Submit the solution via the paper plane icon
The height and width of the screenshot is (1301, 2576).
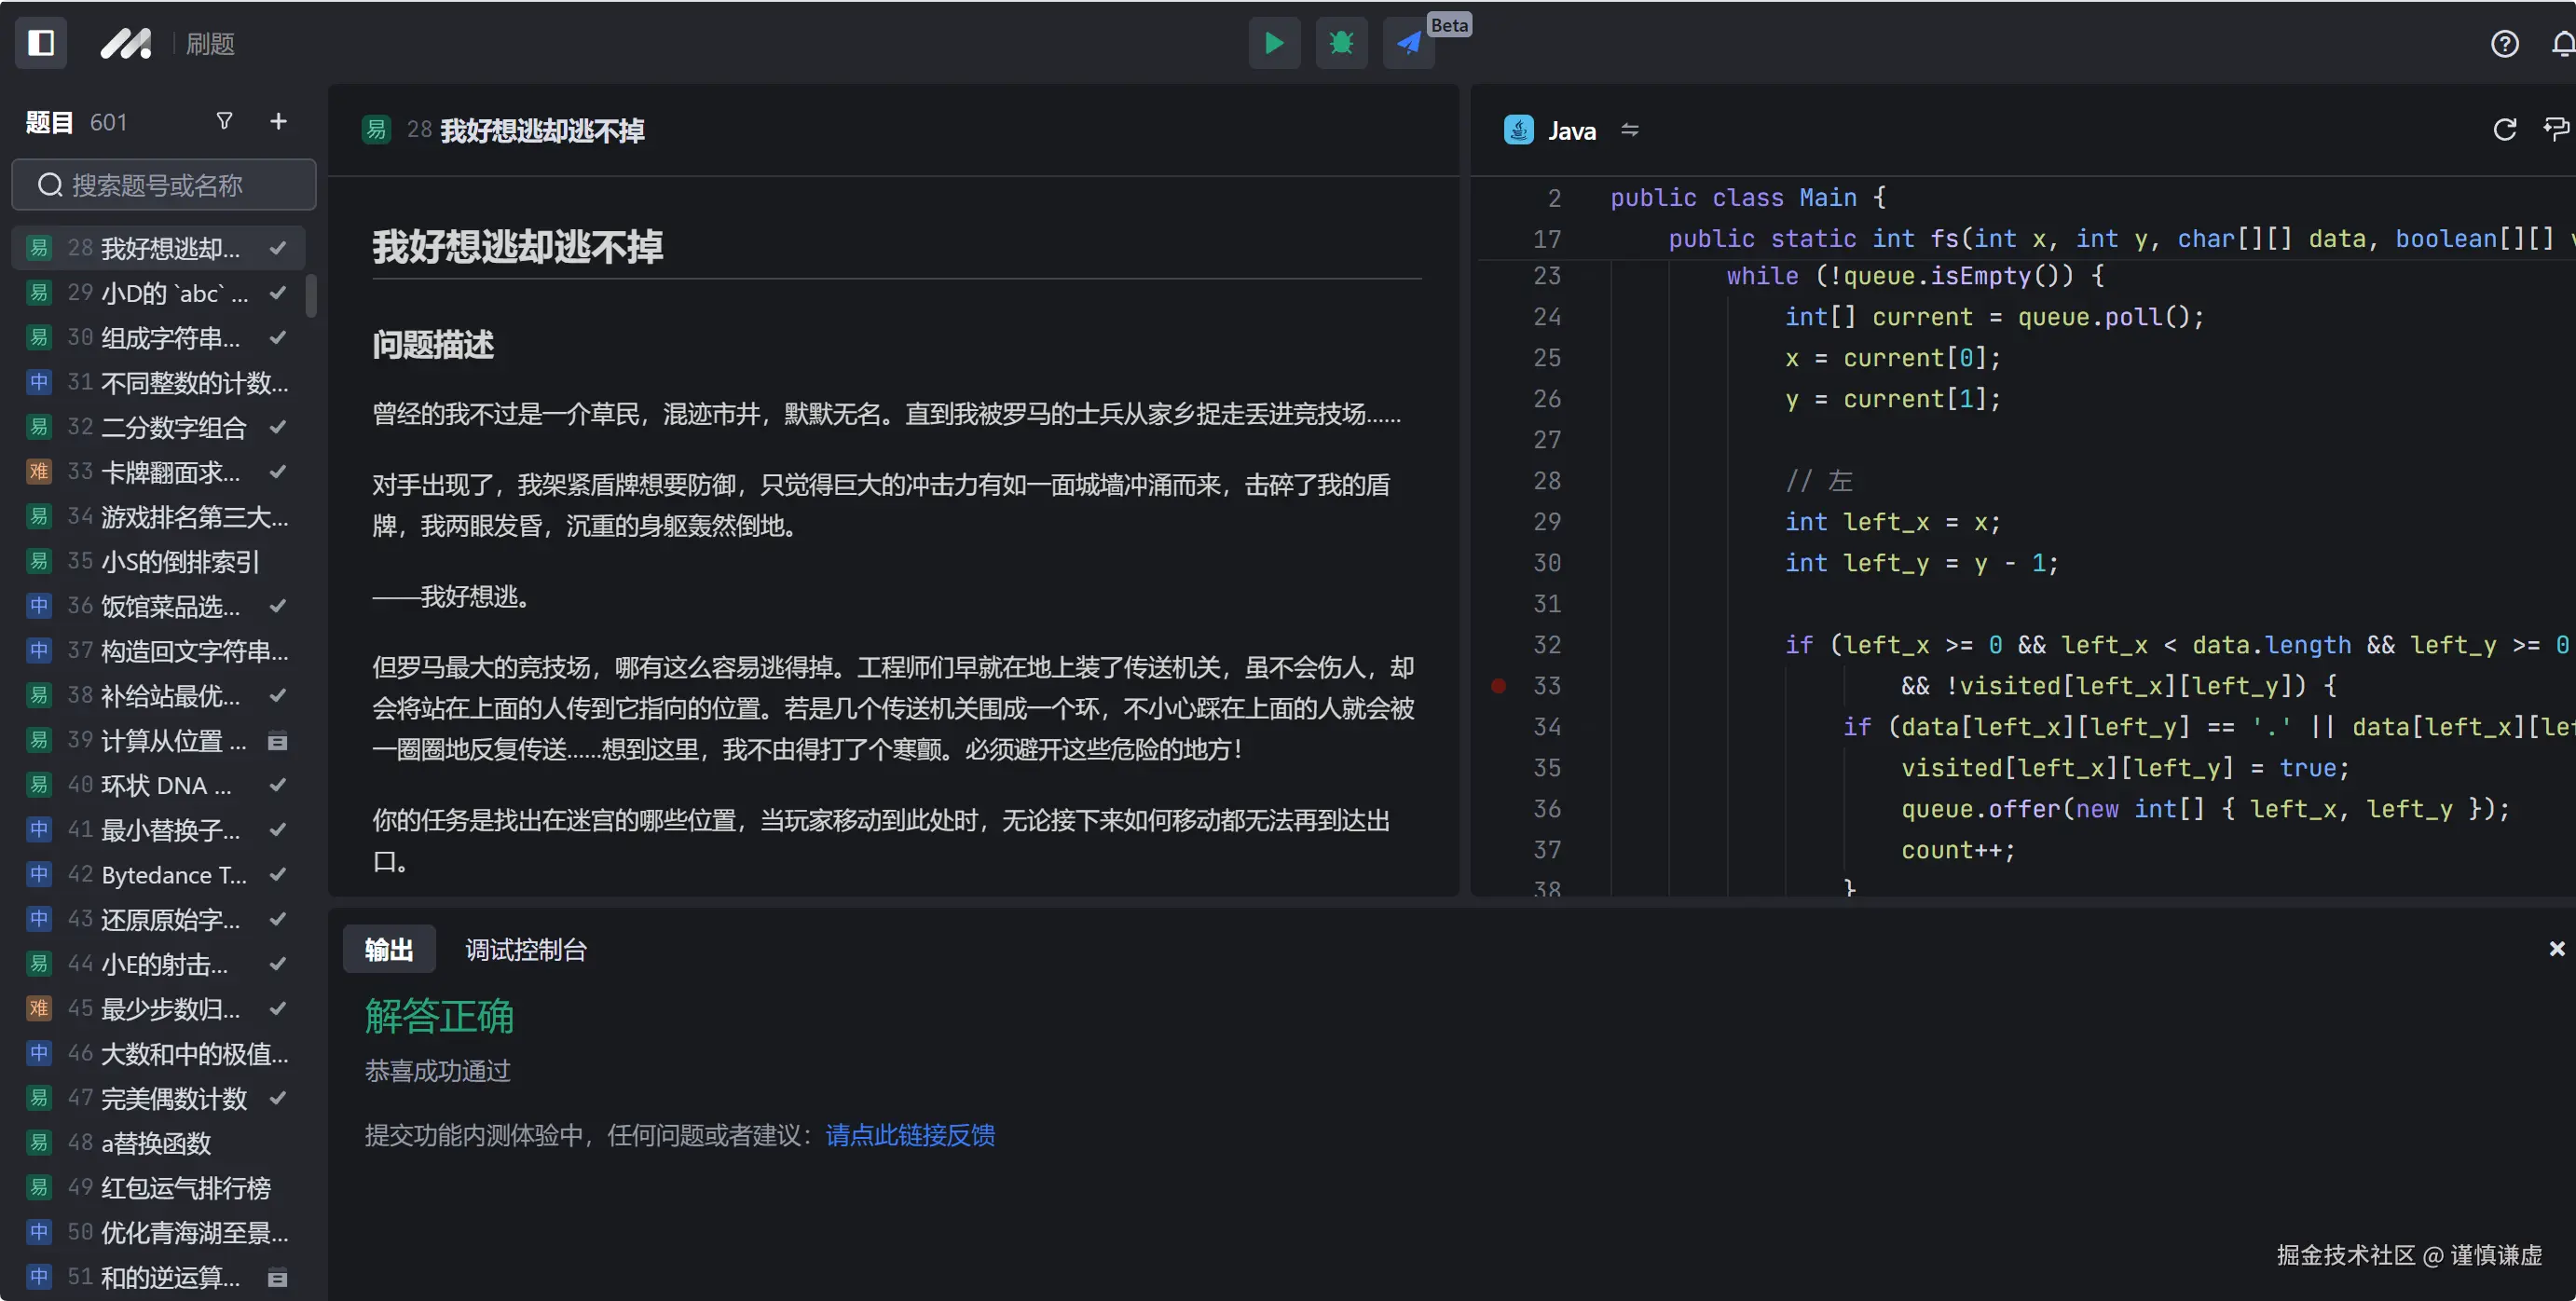1408,43
